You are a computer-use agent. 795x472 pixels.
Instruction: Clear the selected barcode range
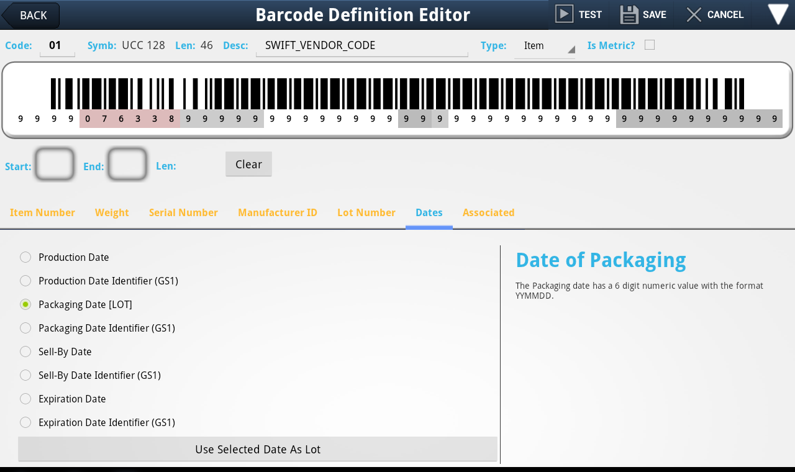pyautogui.click(x=248, y=164)
